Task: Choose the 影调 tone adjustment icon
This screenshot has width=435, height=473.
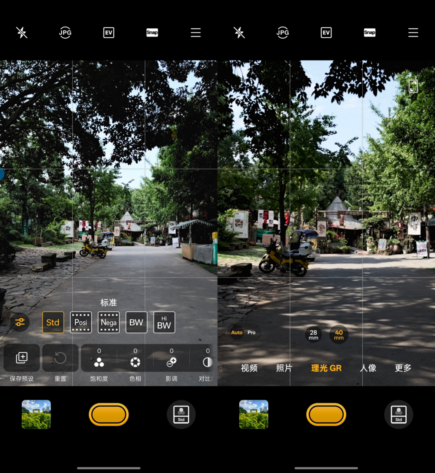Action: (171, 362)
